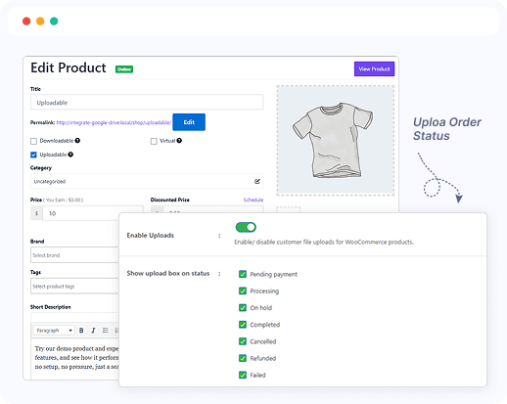The height and width of the screenshot is (404, 507).
Task: Click the Virtual help question icon
Action: pyautogui.click(x=179, y=141)
